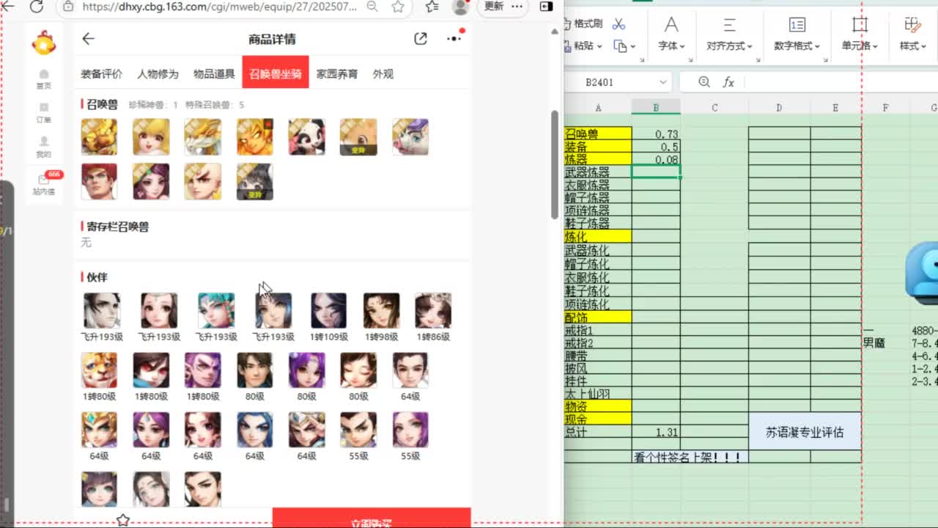Select the 男魔 cell in column F
The image size is (938, 528).
click(x=874, y=342)
